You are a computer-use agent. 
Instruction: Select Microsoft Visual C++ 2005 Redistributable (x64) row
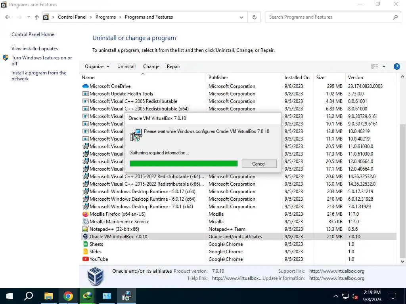(238, 109)
